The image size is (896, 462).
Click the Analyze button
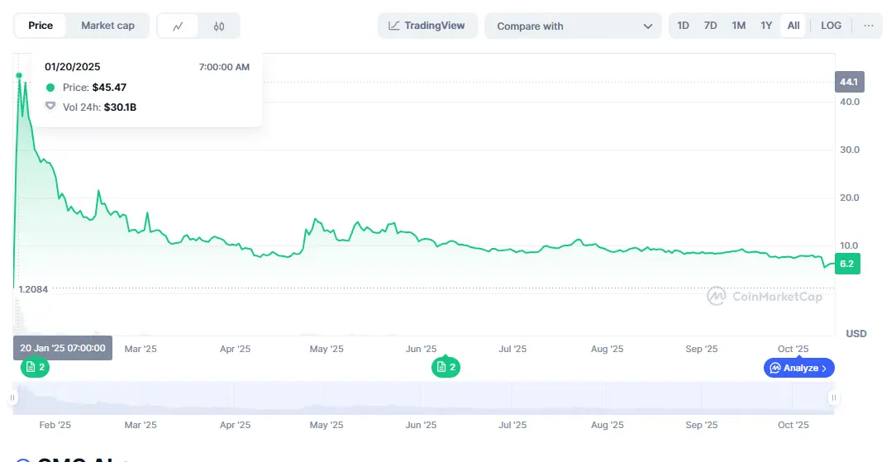tap(798, 368)
